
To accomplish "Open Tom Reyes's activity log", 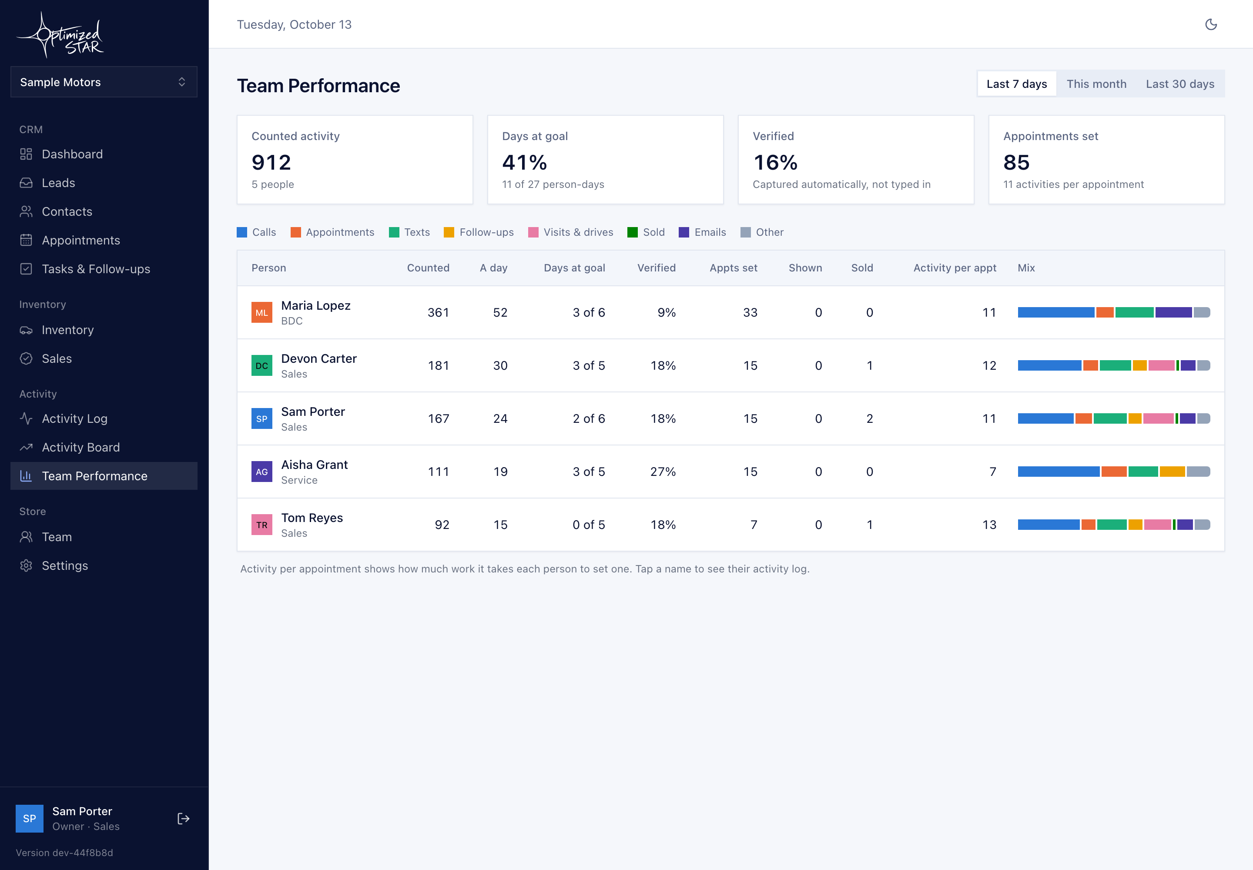I will click(x=312, y=518).
